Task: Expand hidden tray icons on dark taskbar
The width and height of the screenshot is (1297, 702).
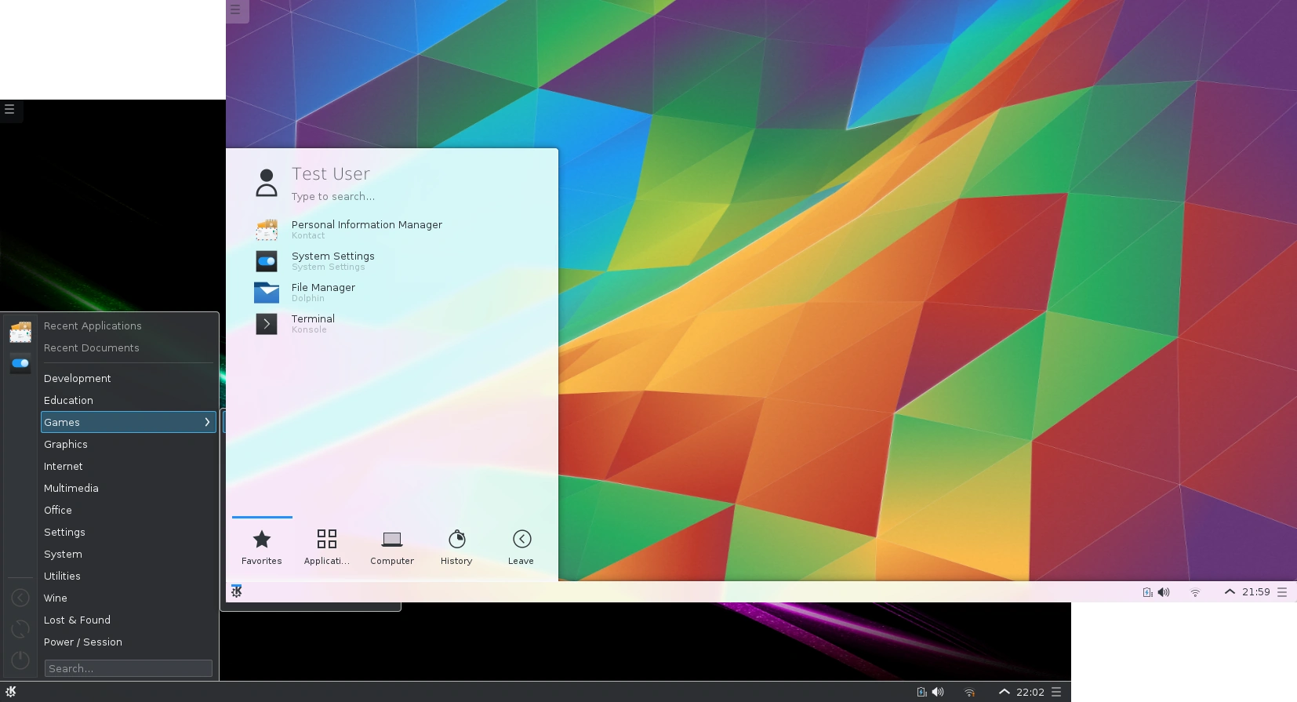Action: coord(1004,692)
